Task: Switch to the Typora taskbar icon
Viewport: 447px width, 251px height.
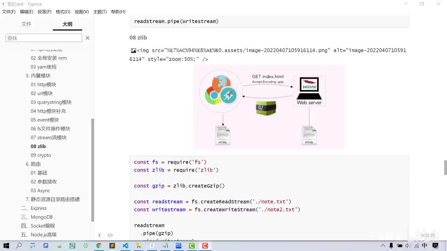Action: (152, 246)
